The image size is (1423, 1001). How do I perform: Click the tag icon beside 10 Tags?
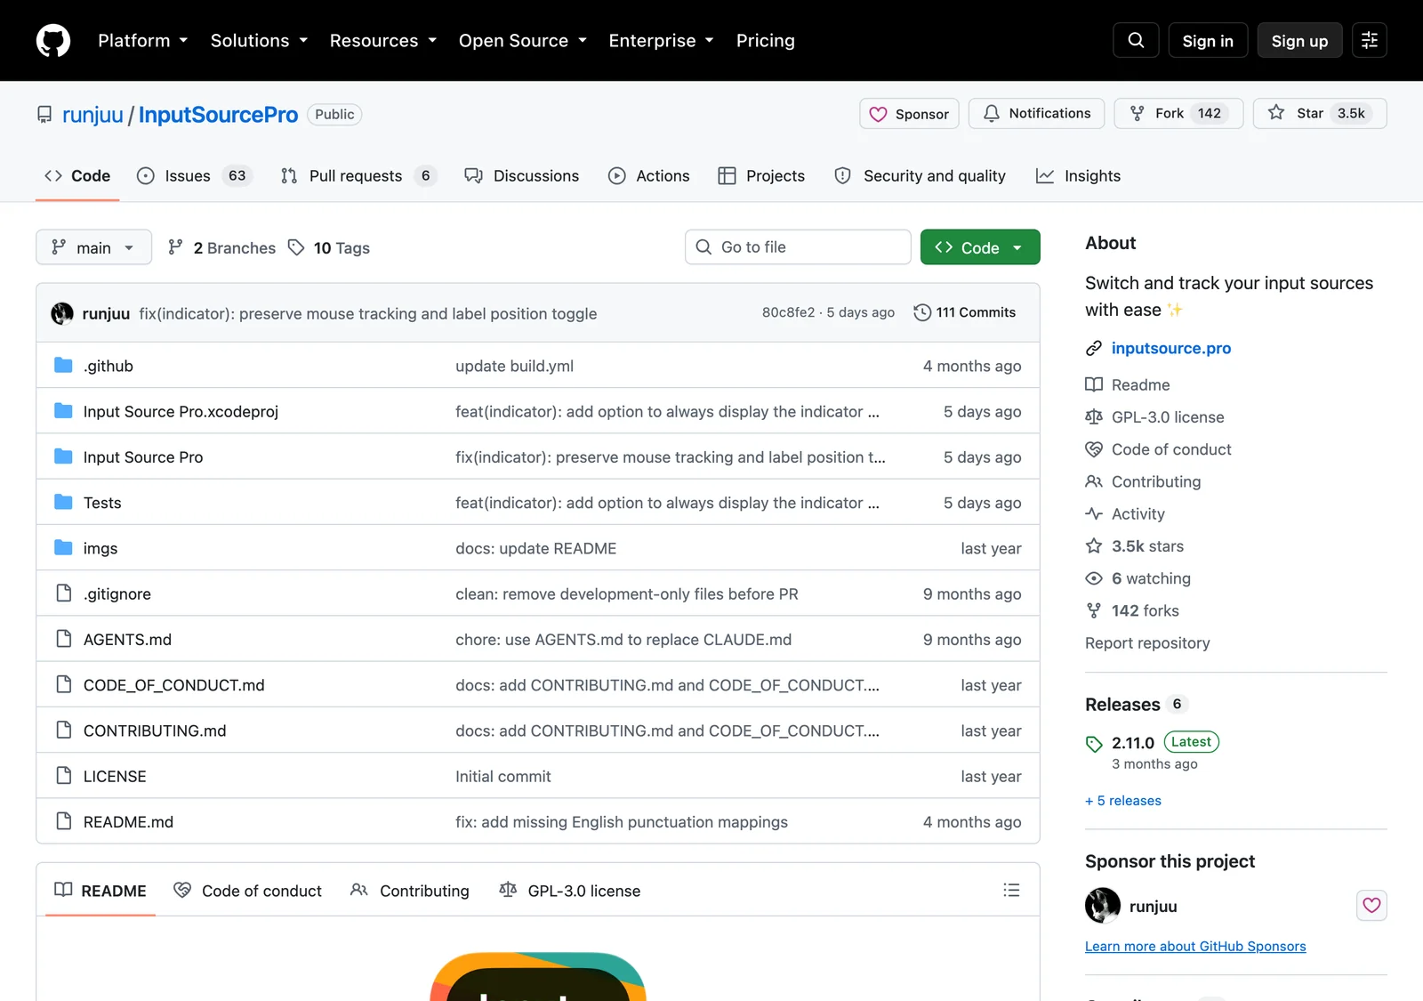296,247
